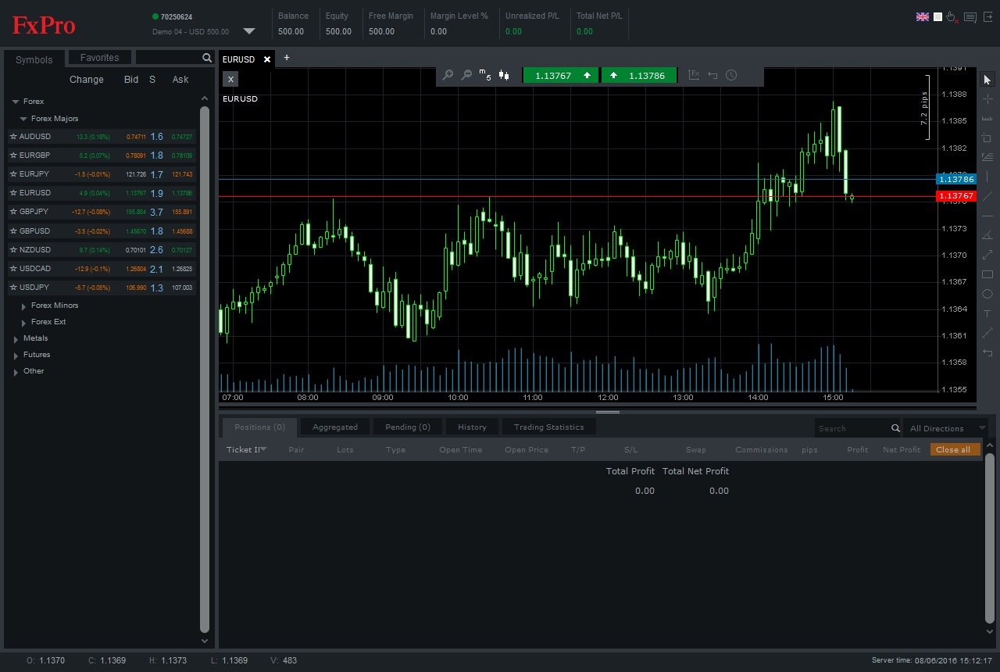
Task: Star EURUSD as a favorite
Action: coord(13,193)
